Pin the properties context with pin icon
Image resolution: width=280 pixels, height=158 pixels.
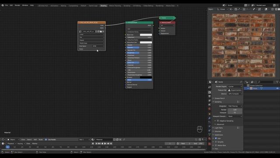(241, 82)
